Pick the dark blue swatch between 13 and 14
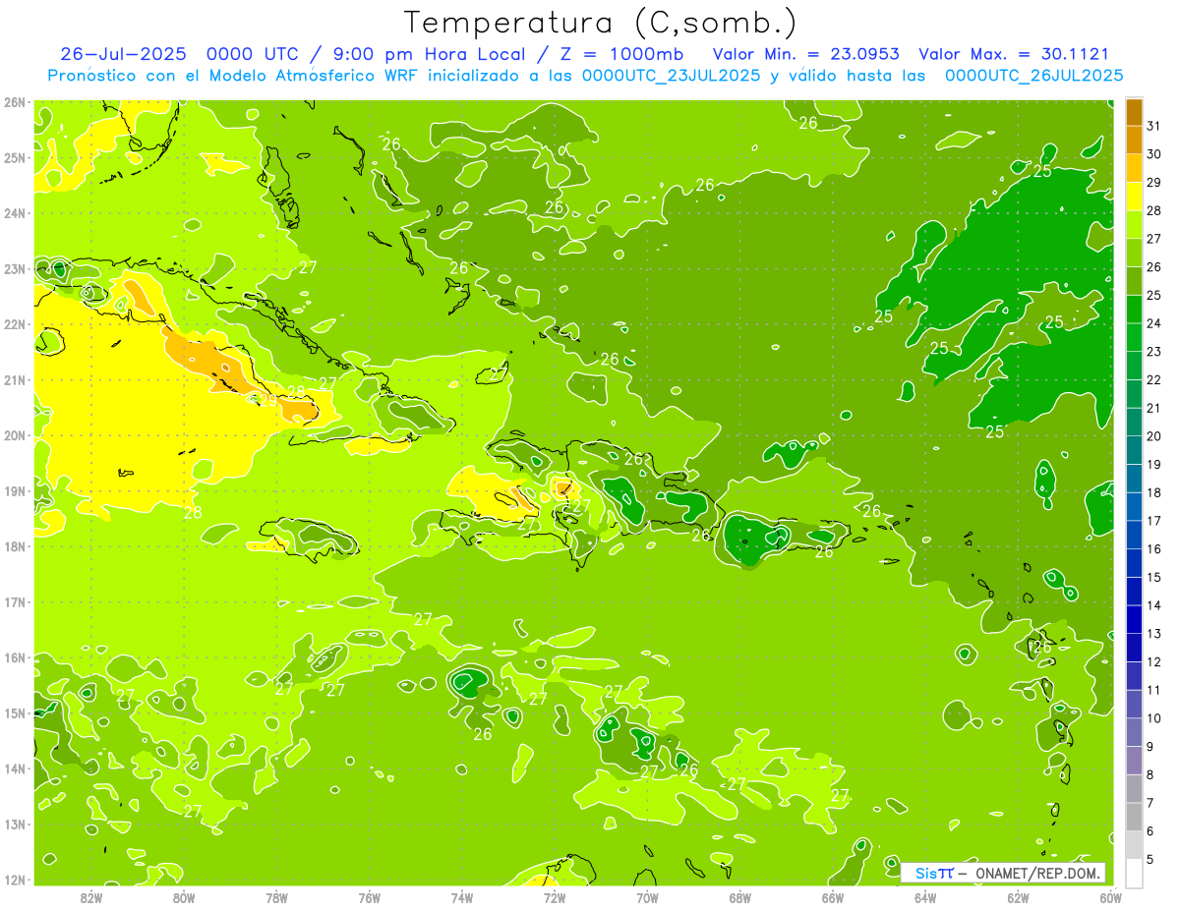 pyautogui.click(x=1134, y=619)
